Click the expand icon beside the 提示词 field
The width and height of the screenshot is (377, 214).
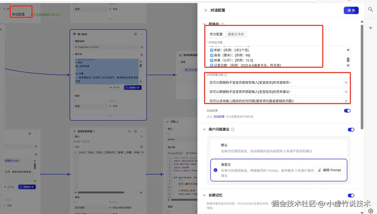pos(142,55)
